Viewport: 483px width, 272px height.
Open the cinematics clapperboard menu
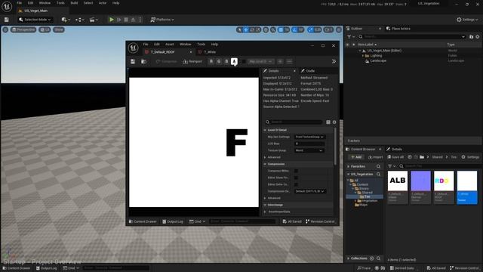point(94,20)
